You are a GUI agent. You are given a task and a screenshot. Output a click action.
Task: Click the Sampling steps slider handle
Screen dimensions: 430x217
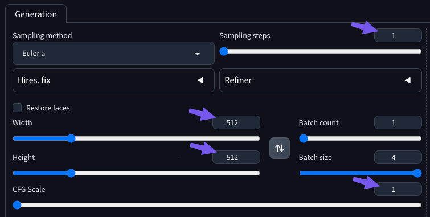tap(224, 51)
